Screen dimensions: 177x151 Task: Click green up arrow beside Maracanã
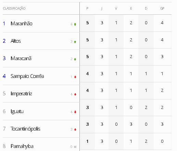click(x=75, y=59)
